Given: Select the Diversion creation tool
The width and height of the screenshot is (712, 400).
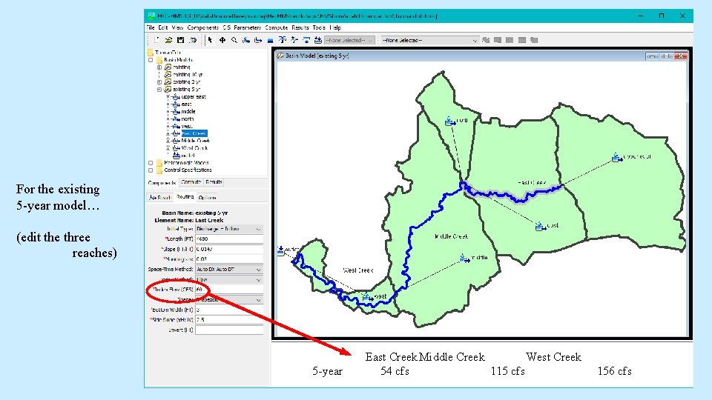Looking at the screenshot, I should [294, 40].
